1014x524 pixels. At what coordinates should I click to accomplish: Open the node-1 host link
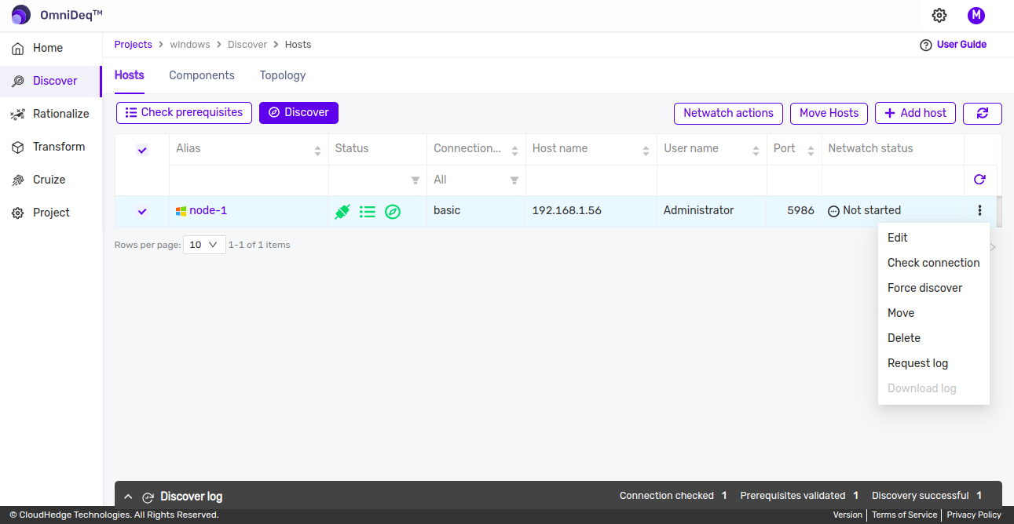click(208, 210)
